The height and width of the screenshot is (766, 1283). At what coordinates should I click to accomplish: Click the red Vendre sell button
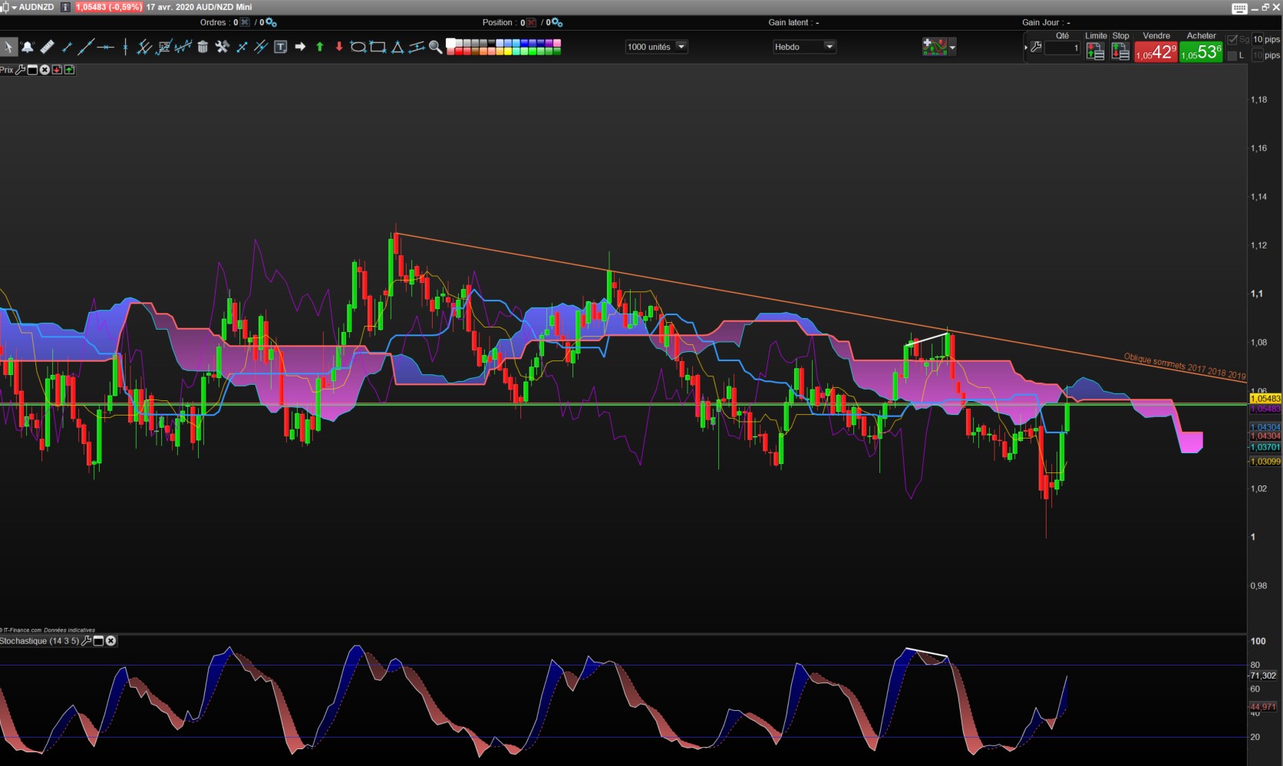[x=1156, y=52]
